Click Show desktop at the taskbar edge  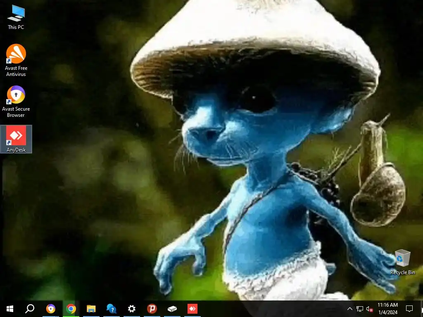(422, 309)
